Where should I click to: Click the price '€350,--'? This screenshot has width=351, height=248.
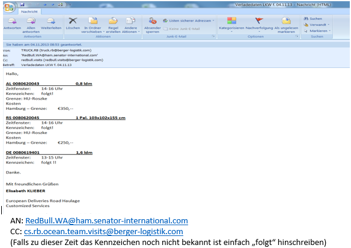tap(66, 109)
